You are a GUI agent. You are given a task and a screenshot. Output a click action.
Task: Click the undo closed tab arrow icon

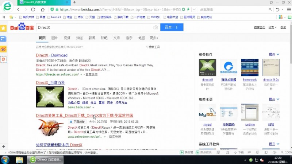[278, 9]
